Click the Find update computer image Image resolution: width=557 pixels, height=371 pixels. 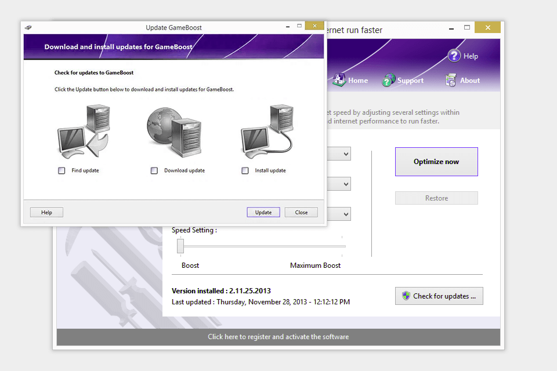(x=84, y=132)
